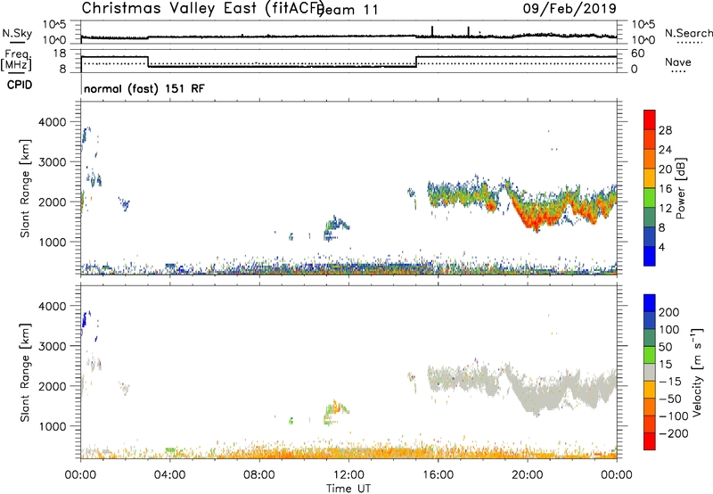Pick the velocity segment between -50 and -100
The image size is (713, 494).
650,408
